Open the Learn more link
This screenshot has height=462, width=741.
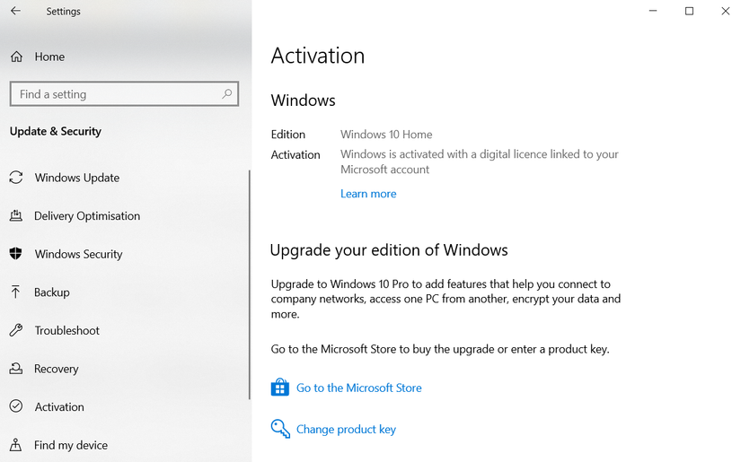pyautogui.click(x=368, y=194)
